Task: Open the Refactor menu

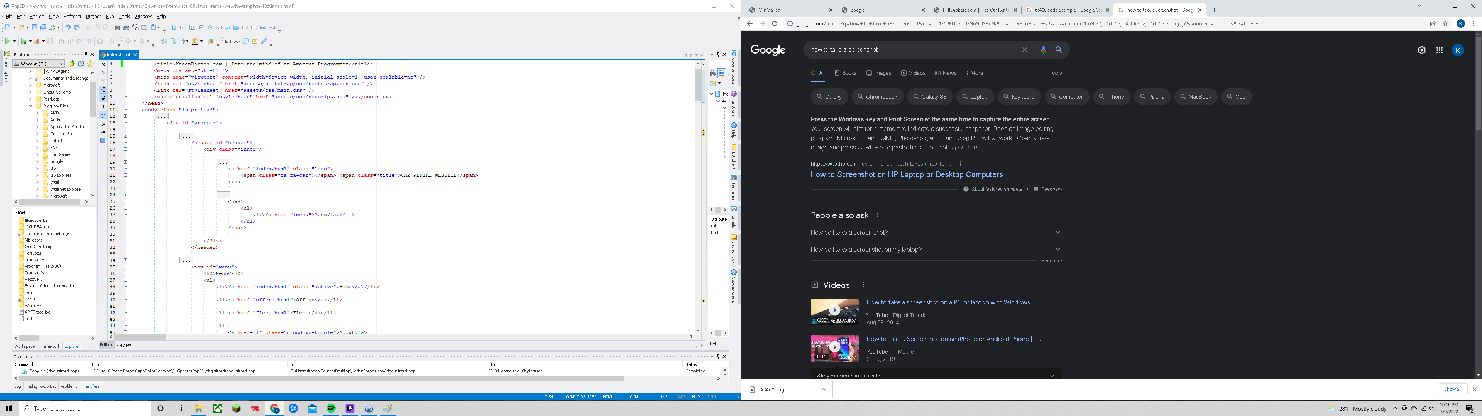Action: click(x=72, y=17)
